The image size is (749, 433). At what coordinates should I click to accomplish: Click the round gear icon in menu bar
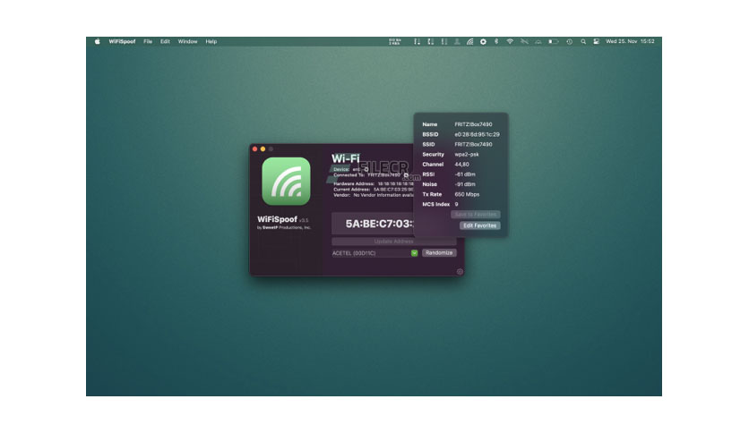[483, 41]
